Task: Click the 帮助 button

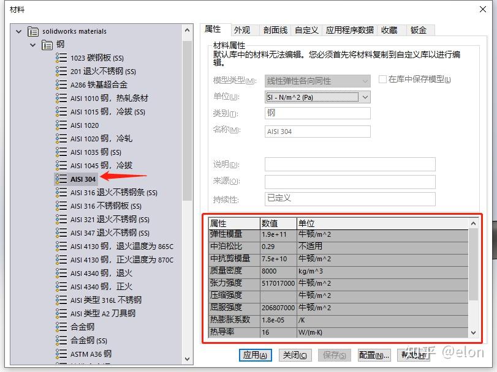Action: (413, 354)
